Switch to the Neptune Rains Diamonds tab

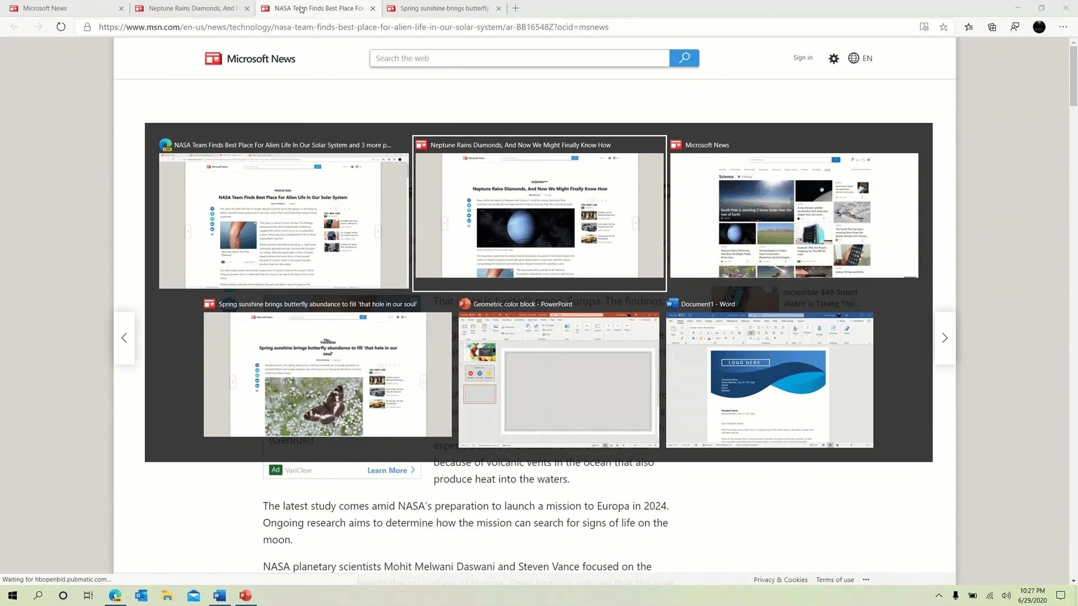[191, 8]
